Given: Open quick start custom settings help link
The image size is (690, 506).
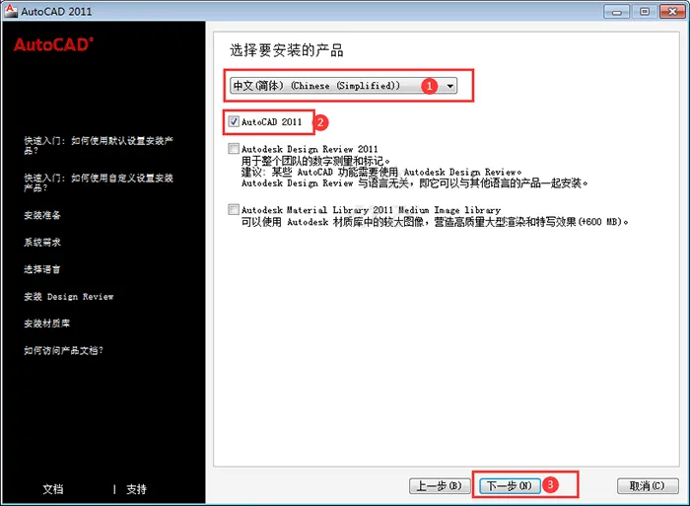Looking at the screenshot, I should [99, 182].
